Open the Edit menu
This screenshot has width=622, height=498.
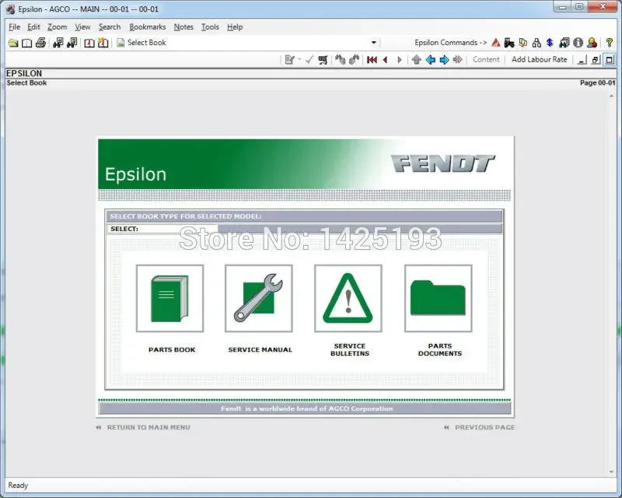33,27
